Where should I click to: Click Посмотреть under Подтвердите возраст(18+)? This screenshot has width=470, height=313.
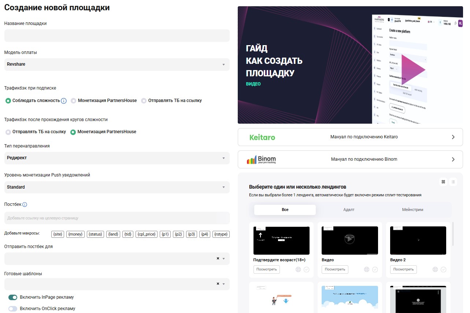click(267, 269)
